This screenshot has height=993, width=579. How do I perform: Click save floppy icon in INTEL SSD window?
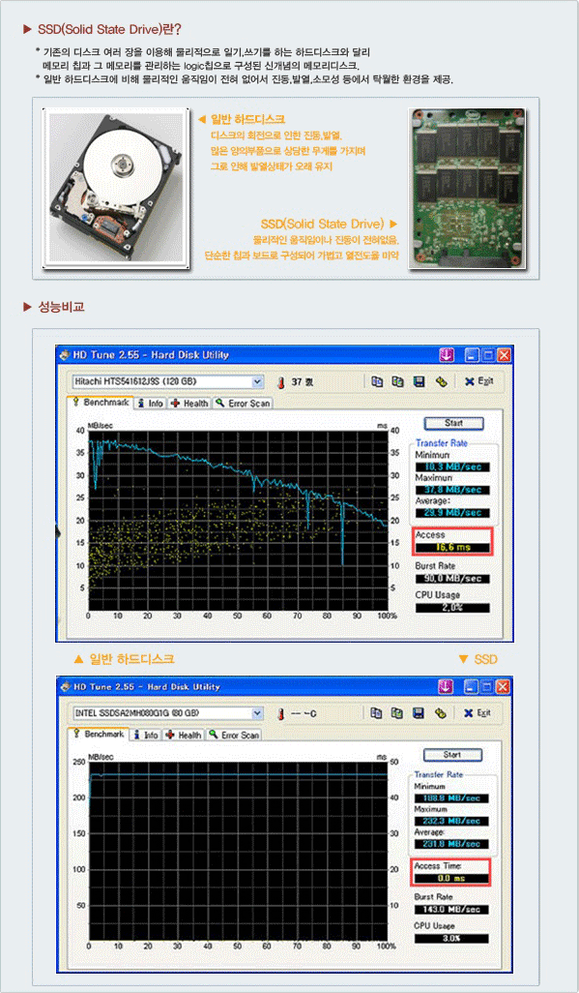(x=419, y=713)
